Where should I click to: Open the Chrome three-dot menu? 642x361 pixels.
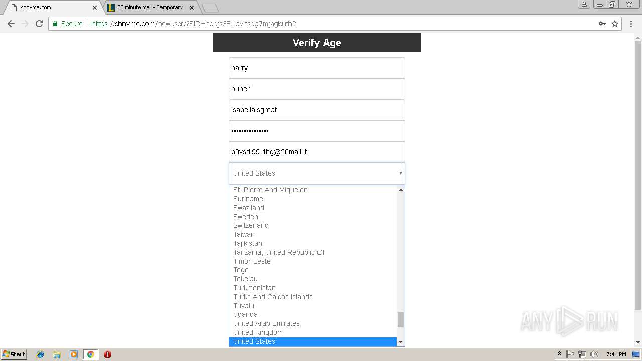click(631, 24)
